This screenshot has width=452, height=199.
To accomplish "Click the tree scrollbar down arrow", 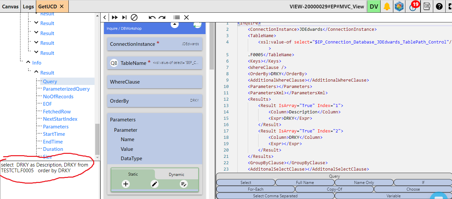I will tap(98, 157).
